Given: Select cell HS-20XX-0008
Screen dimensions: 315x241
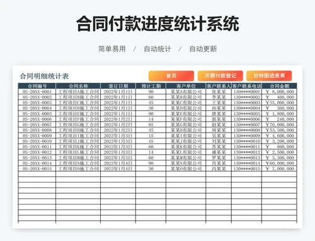Looking at the screenshot, I should (x=37, y=130).
